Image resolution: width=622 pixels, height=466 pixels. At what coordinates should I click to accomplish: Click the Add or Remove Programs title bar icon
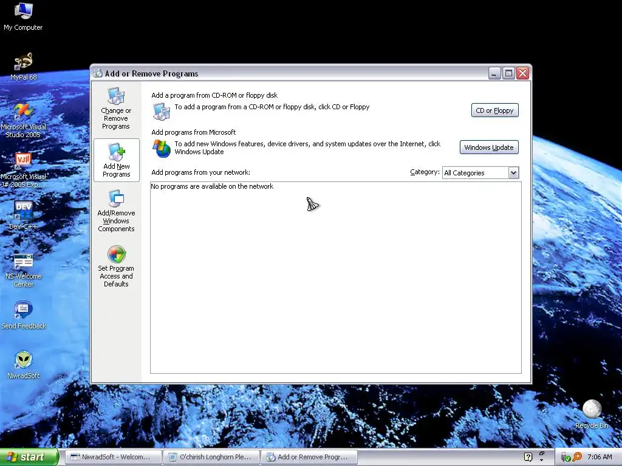coord(98,73)
